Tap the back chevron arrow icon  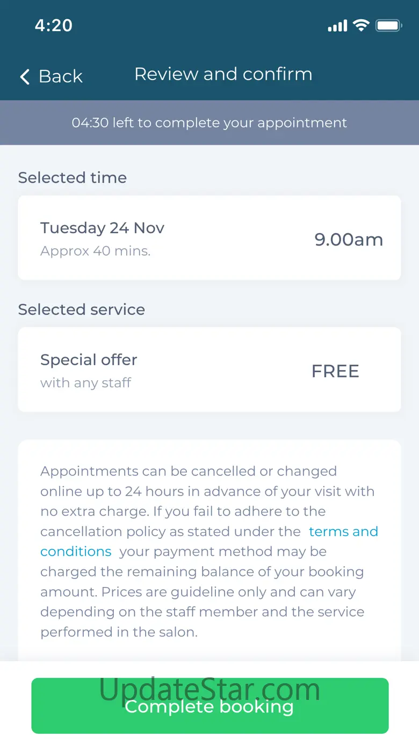click(x=25, y=77)
